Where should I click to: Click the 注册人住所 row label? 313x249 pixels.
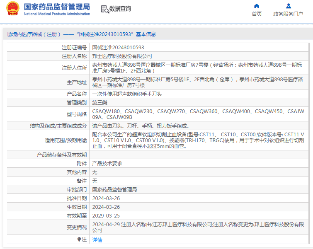pyautogui.click(x=74, y=68)
